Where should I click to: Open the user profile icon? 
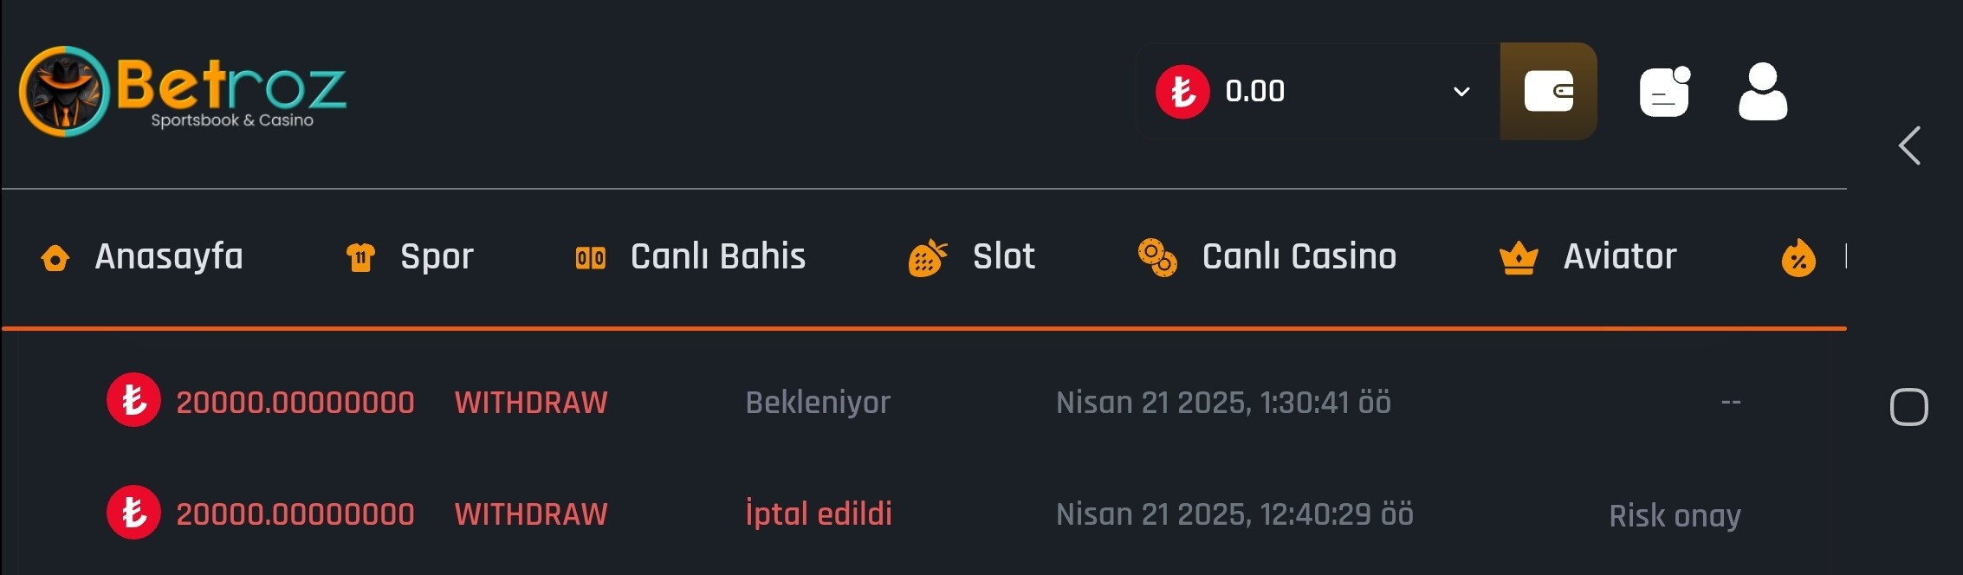[1763, 91]
